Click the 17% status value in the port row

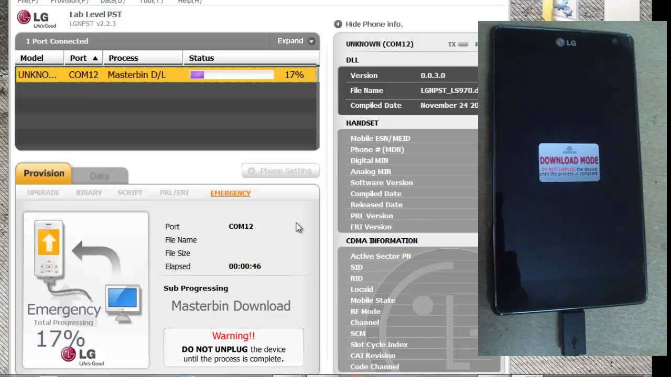coord(294,75)
